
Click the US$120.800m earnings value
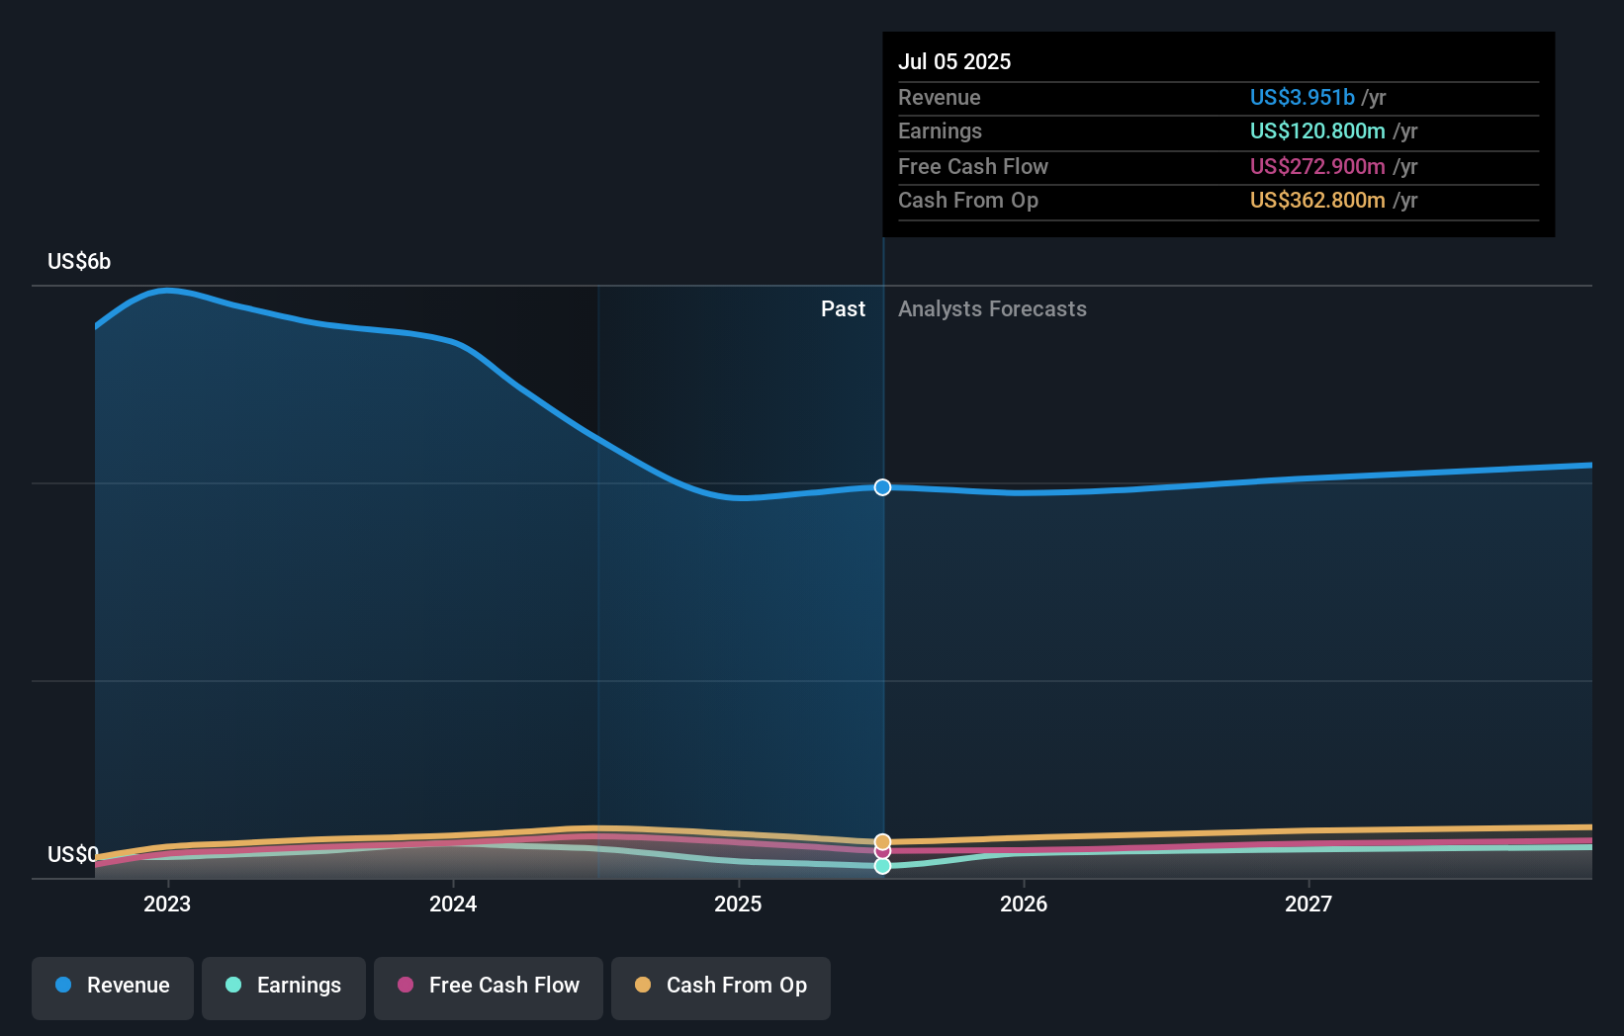pyautogui.click(x=1317, y=130)
